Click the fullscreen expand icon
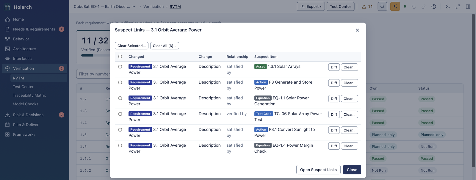Viewport: 476px width, 180px height. (458, 7)
